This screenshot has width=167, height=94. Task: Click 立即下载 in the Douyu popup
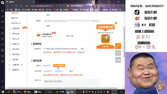105,46
